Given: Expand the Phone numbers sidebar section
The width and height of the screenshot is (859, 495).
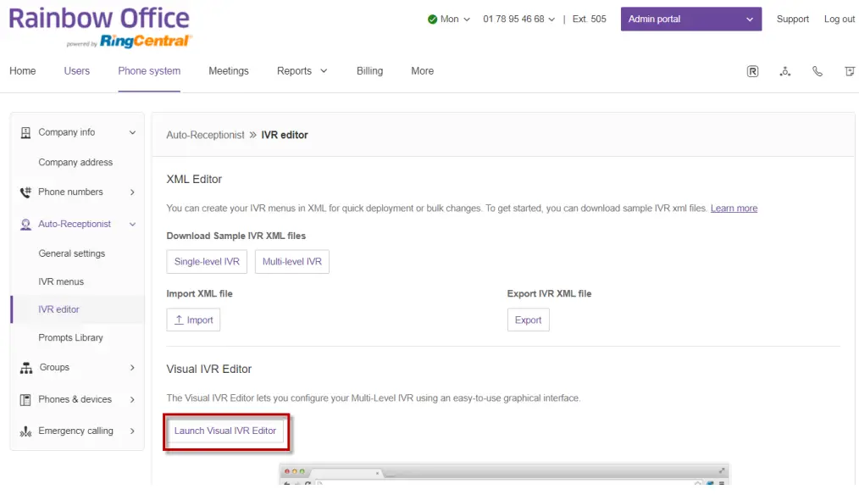Looking at the screenshot, I should pos(132,192).
